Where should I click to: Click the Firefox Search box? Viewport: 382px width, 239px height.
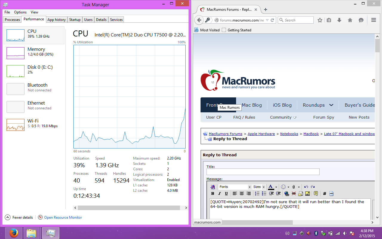296,20
